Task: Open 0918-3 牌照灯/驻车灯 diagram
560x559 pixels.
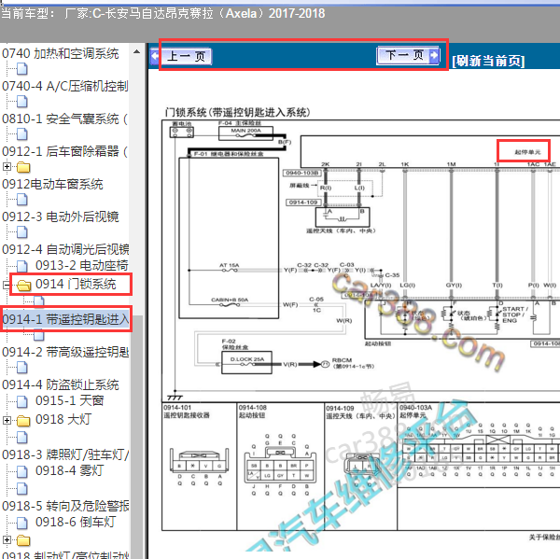Action: point(65,454)
